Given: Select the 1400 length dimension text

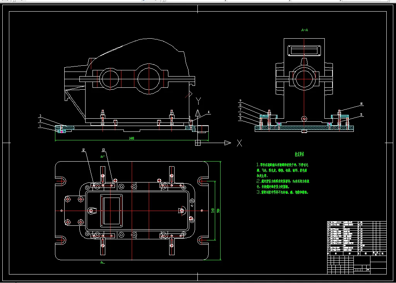Looking at the screenshot, I should point(131,138).
